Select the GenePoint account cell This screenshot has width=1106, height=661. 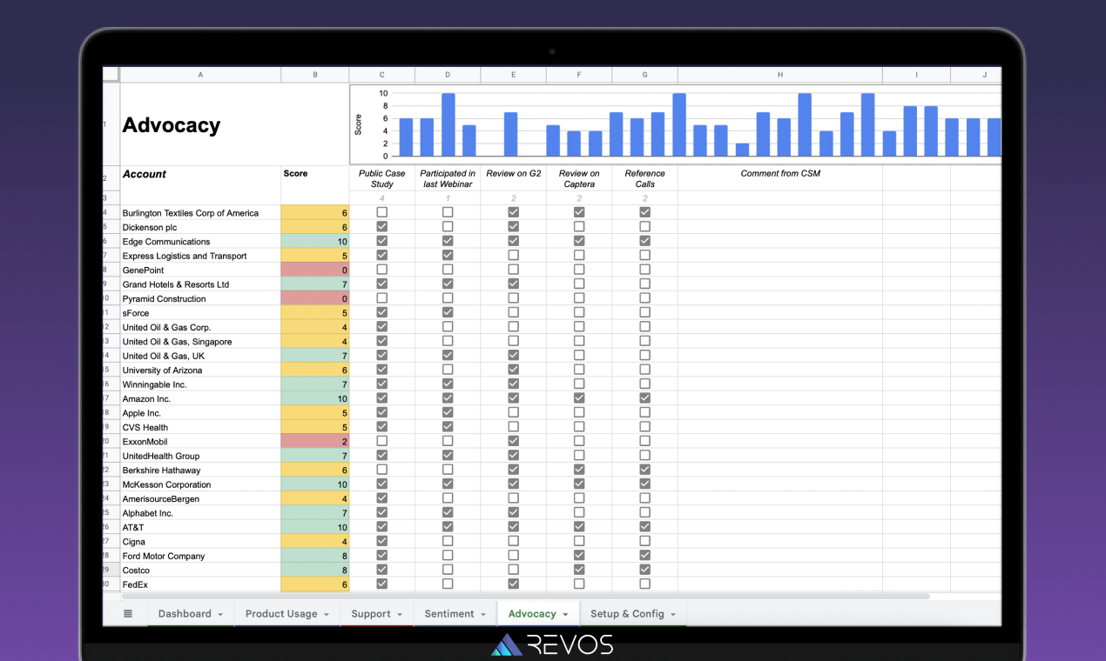[x=200, y=270]
